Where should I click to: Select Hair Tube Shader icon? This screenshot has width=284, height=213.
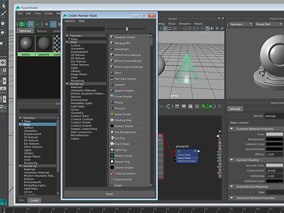pyautogui.click(x=112, y=79)
